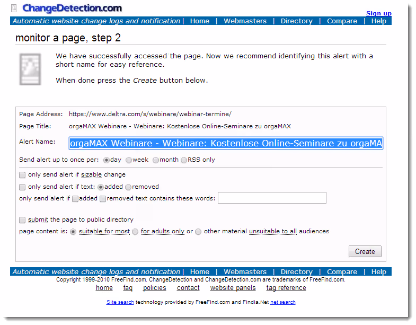The width and height of the screenshot is (416, 325).
Task: Go to Home in top navigation bar
Action: coord(199,21)
